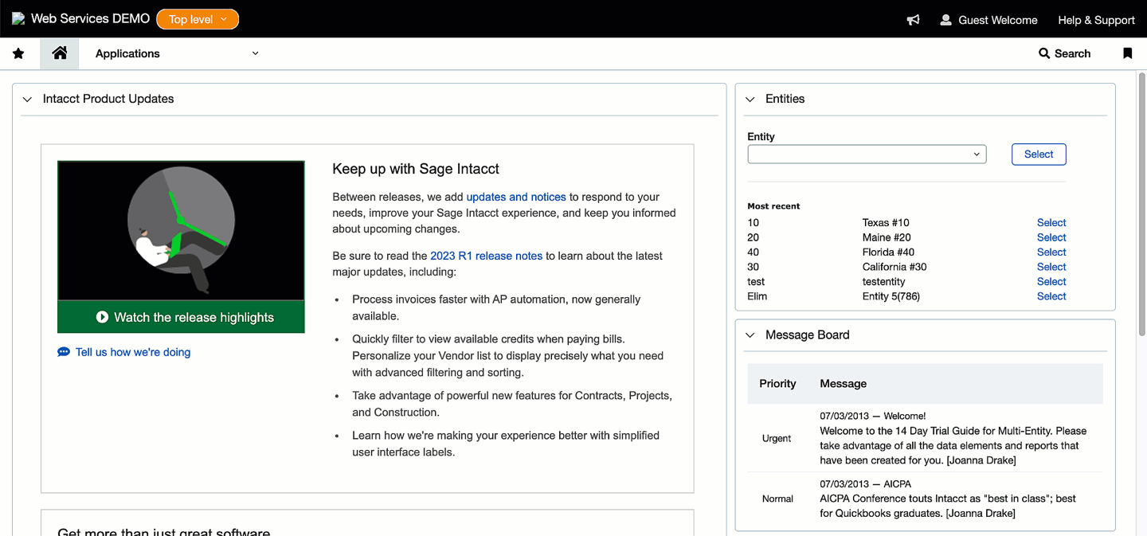Click the Search magnifier icon
Image resolution: width=1147 pixels, height=536 pixels.
click(x=1044, y=53)
